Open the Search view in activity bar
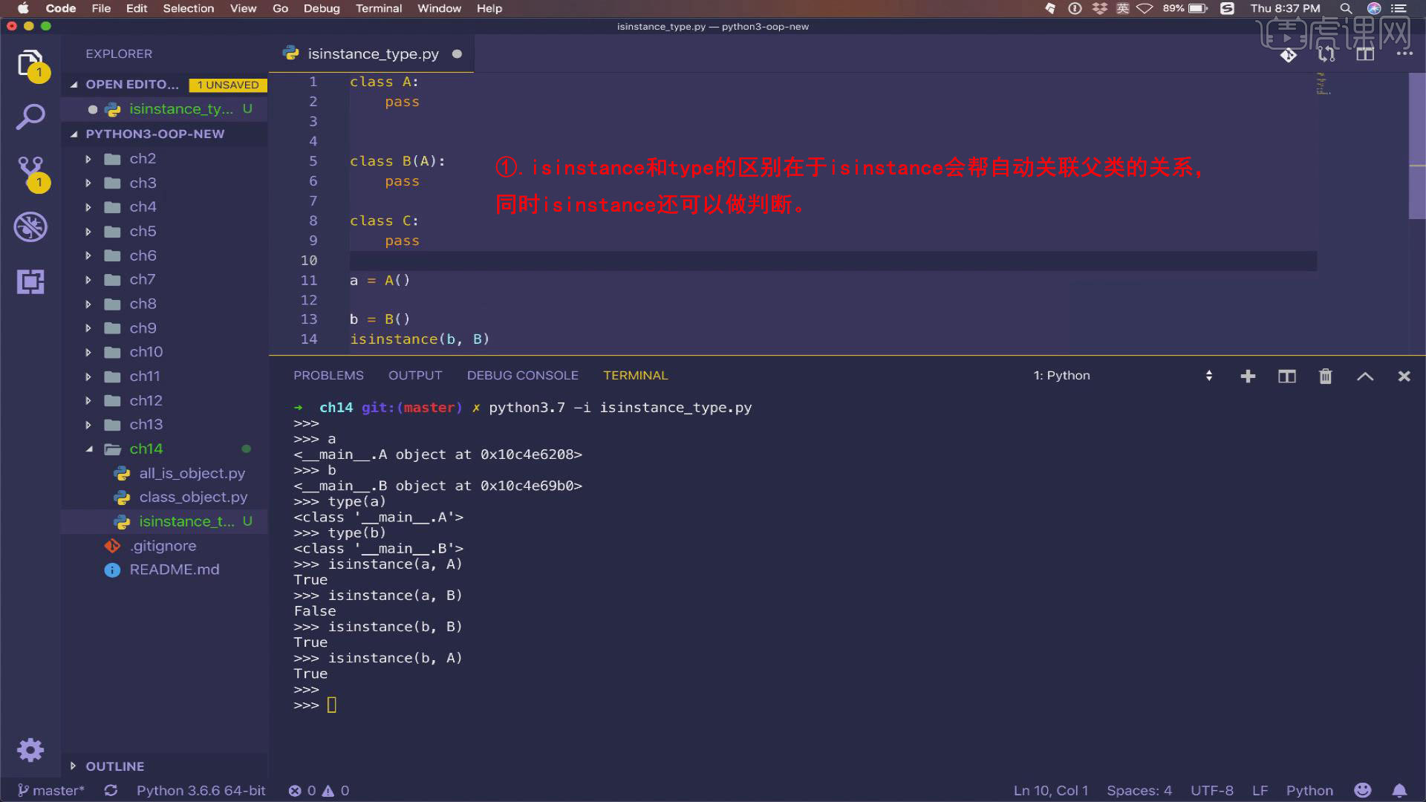 [30, 117]
